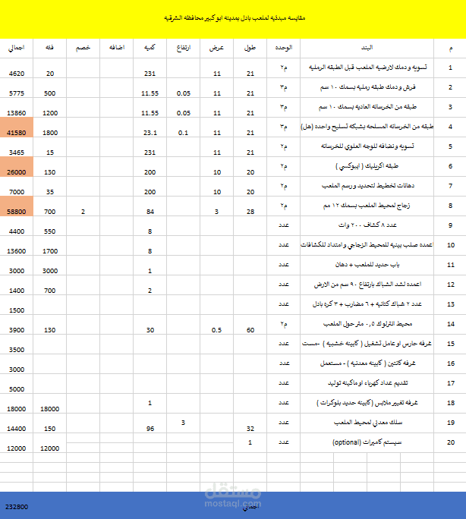This screenshot has width=466, height=519.
Task: Select the خصم column header
Action: click(x=83, y=49)
